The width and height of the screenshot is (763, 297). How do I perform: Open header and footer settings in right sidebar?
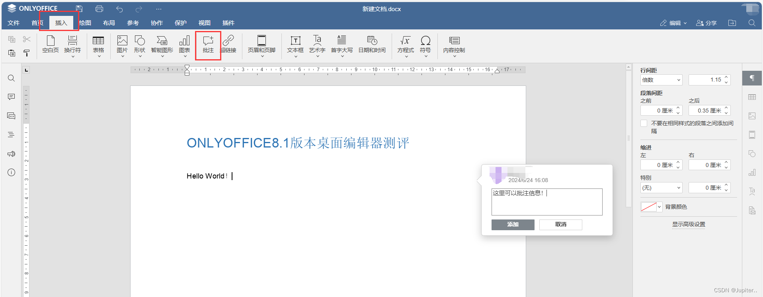click(x=752, y=135)
